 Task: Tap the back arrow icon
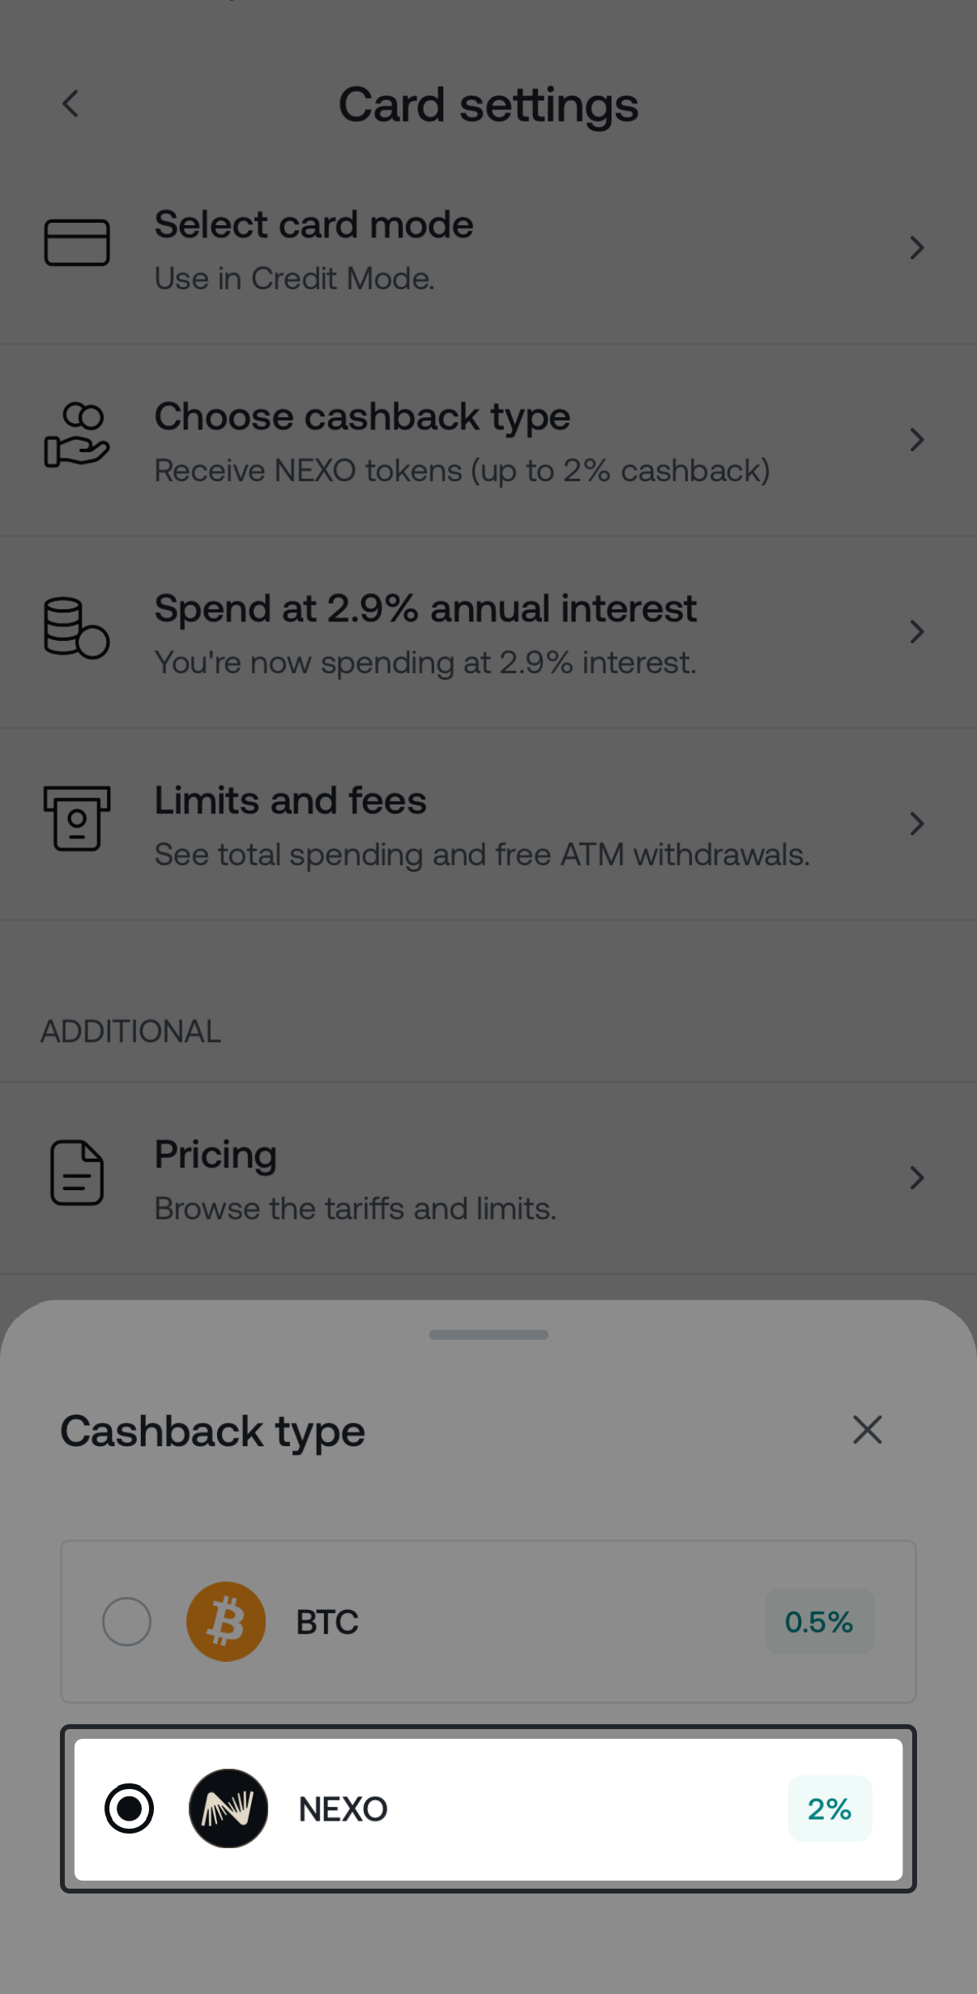(x=71, y=104)
